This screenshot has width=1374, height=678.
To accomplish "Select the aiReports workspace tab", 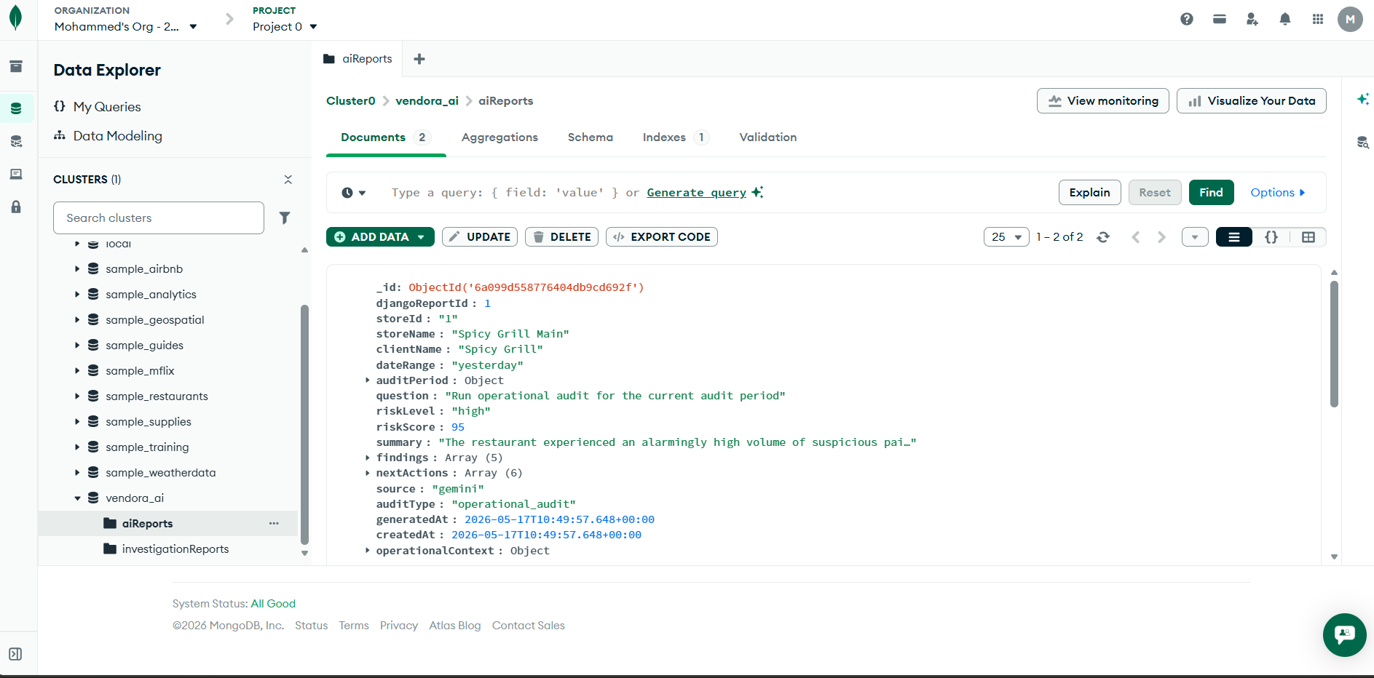I will [358, 59].
